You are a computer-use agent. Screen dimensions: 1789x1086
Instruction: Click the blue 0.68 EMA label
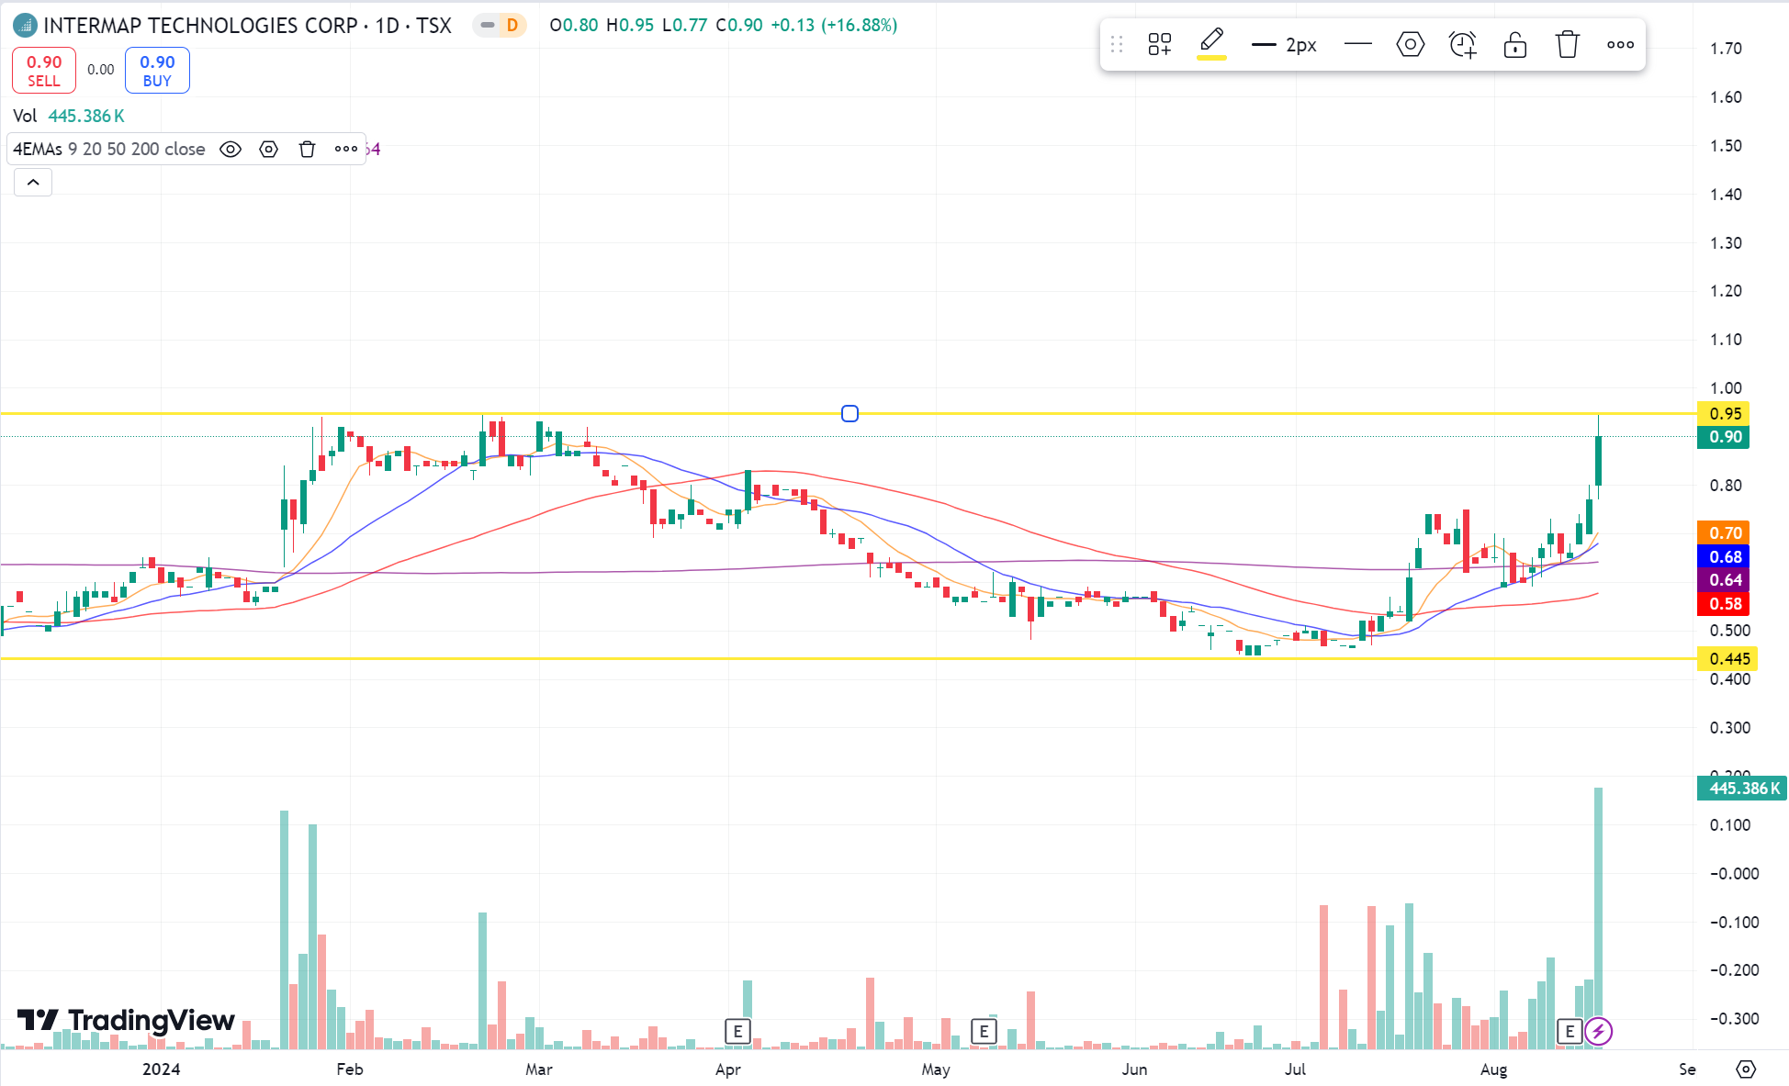tap(1724, 557)
